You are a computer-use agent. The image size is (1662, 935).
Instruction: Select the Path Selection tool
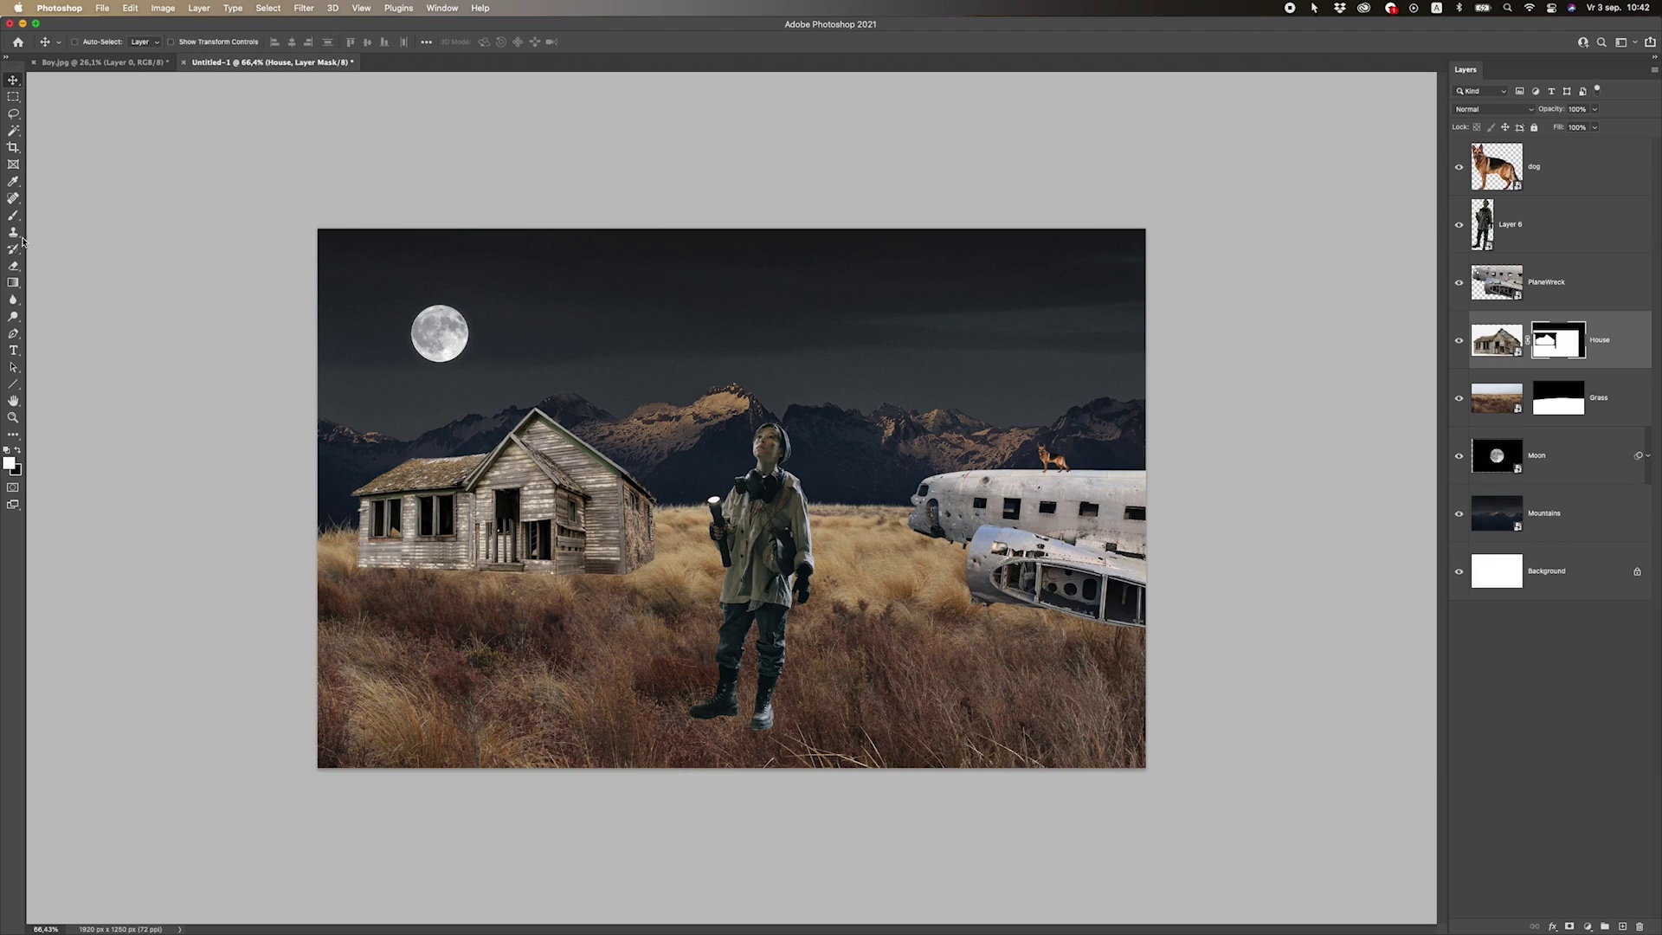[13, 367]
